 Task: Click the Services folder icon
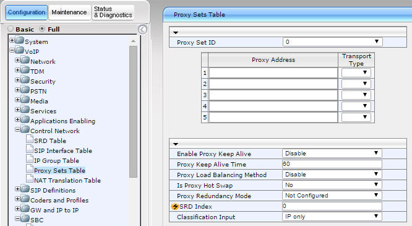point(25,109)
